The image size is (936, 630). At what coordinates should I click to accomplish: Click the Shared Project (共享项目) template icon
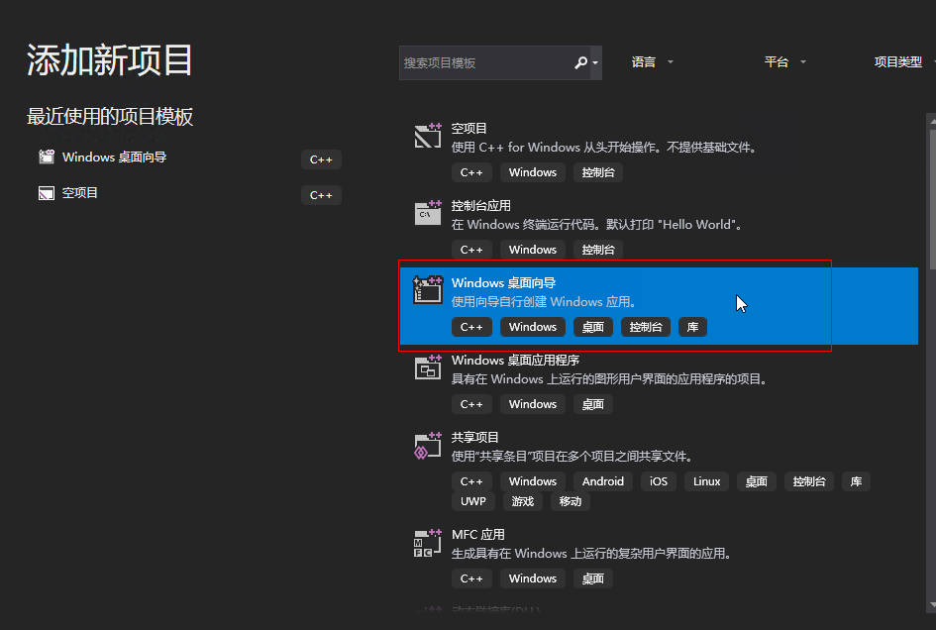pyautogui.click(x=428, y=446)
